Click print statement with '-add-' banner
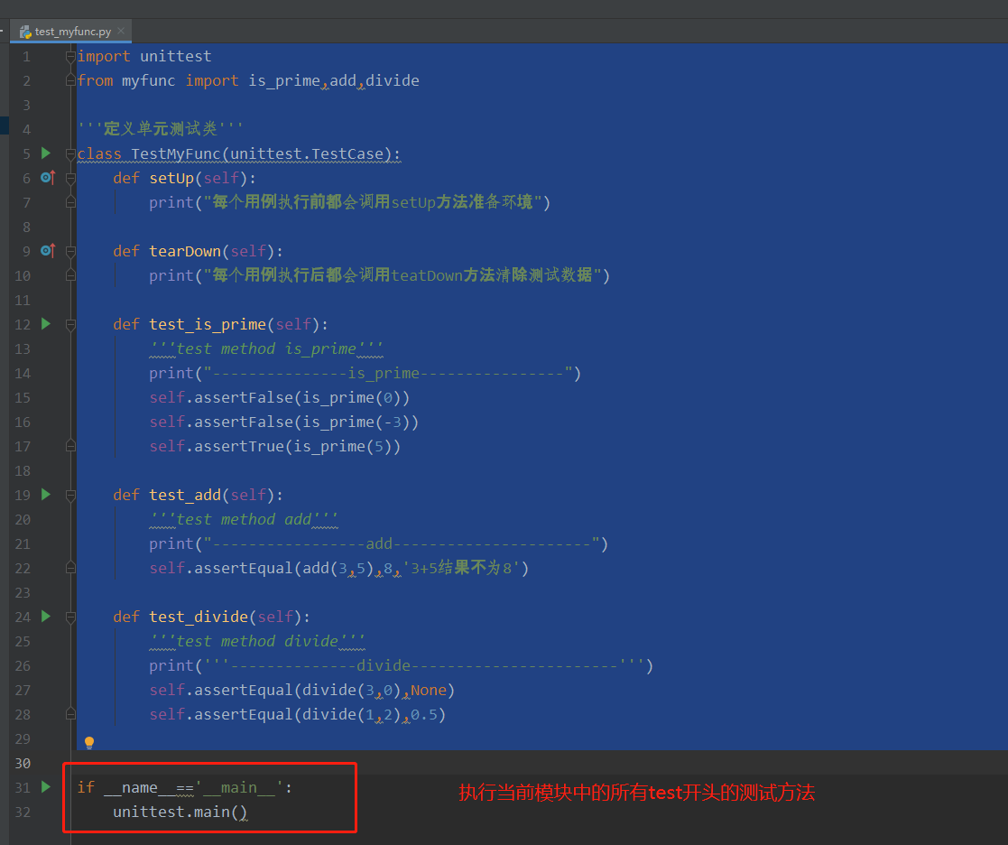 pyautogui.click(x=379, y=544)
